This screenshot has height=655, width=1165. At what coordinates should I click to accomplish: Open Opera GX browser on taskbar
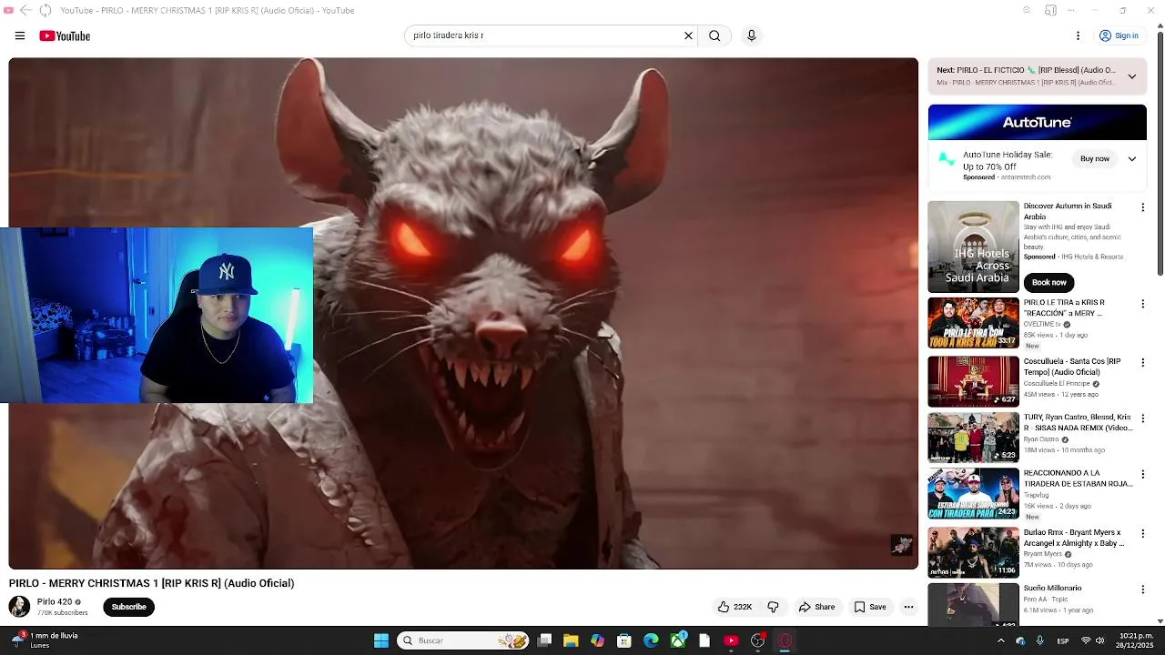pyautogui.click(x=785, y=640)
